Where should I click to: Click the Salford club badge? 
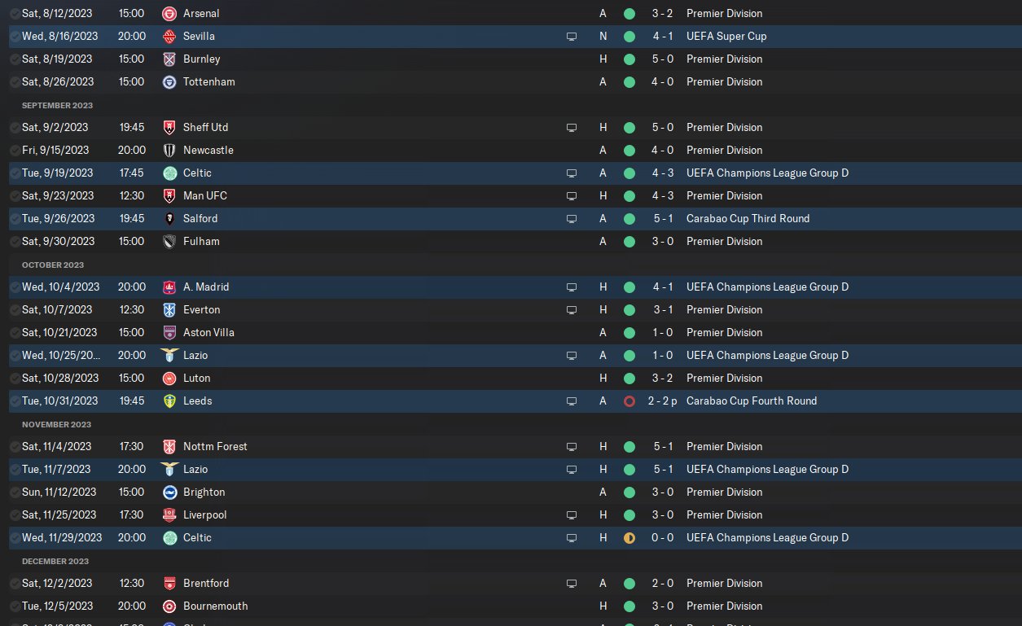(x=169, y=219)
